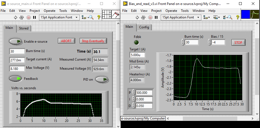Open Align Objects dropdown in Bias_and_read toolbar
Image resolution: width=260 pixels, height=128 pixels.
coord(206,17)
